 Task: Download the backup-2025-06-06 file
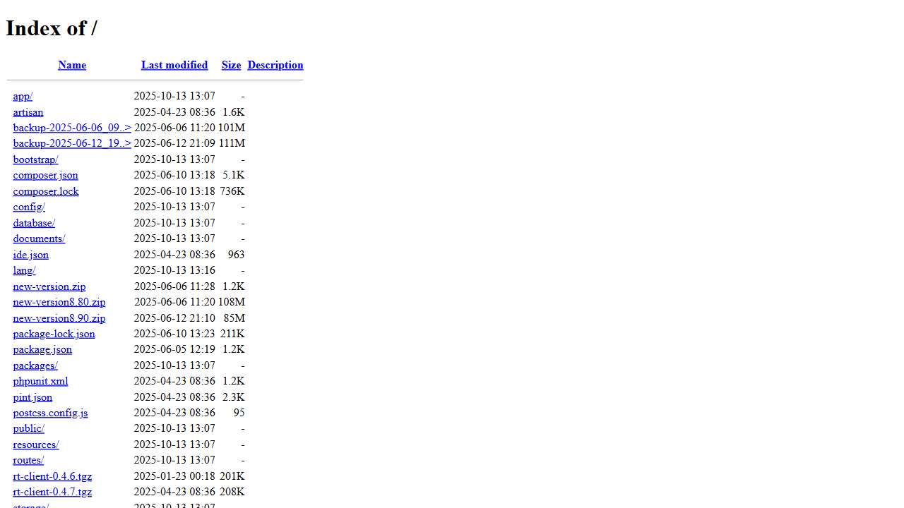pyautogui.click(x=72, y=128)
